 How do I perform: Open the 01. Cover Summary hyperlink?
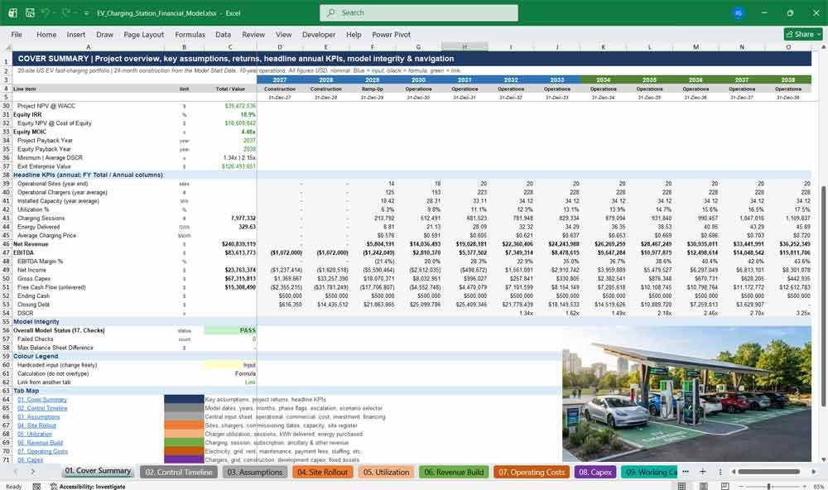tap(42, 400)
